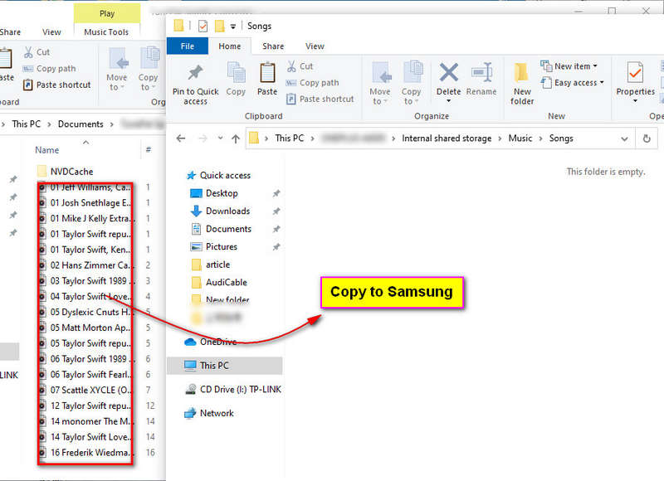Screen dimensions: 664x481
Task: Click Quick access in the navigation pane
Action: click(x=219, y=175)
